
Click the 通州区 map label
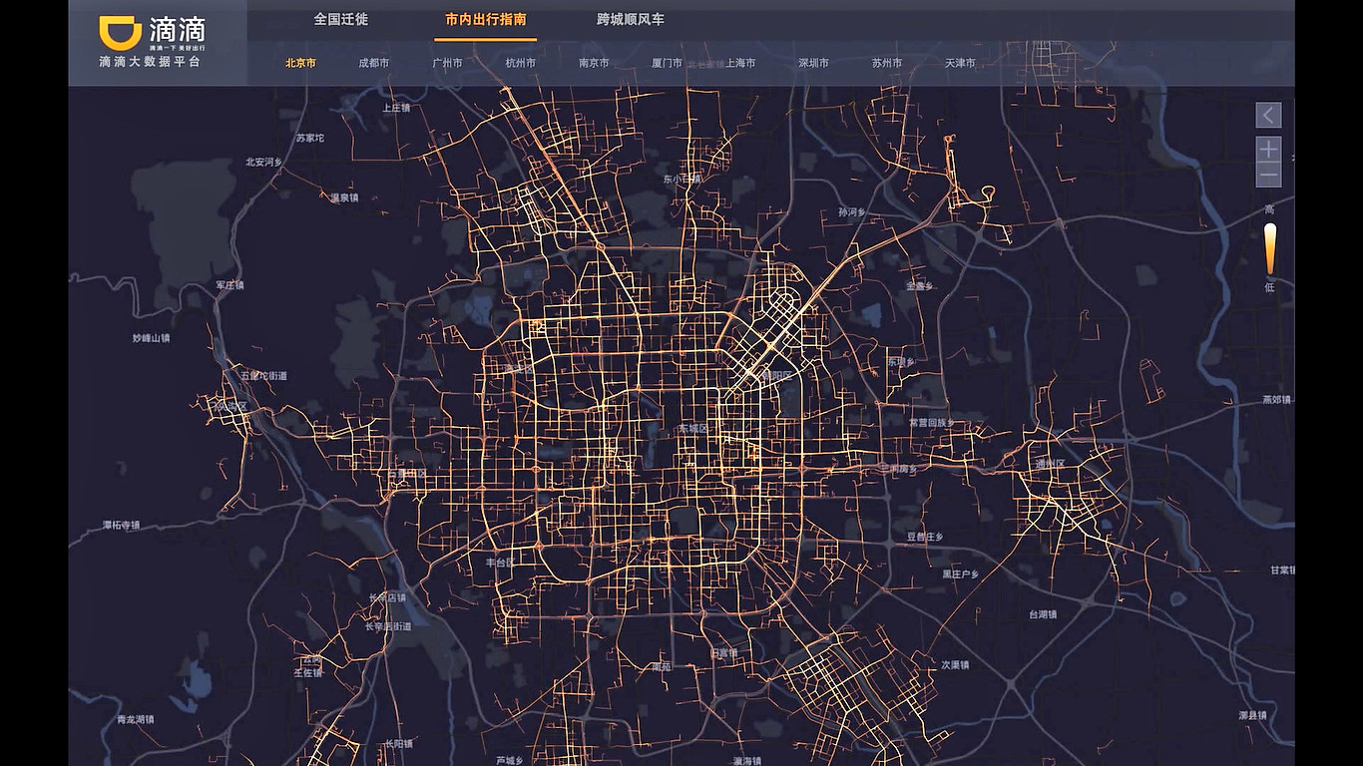pos(1050,465)
